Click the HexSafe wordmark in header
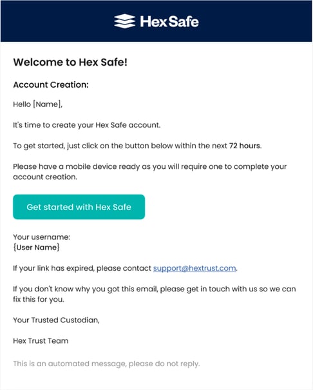Image resolution: width=313 pixels, height=390 pixels. 169,21
